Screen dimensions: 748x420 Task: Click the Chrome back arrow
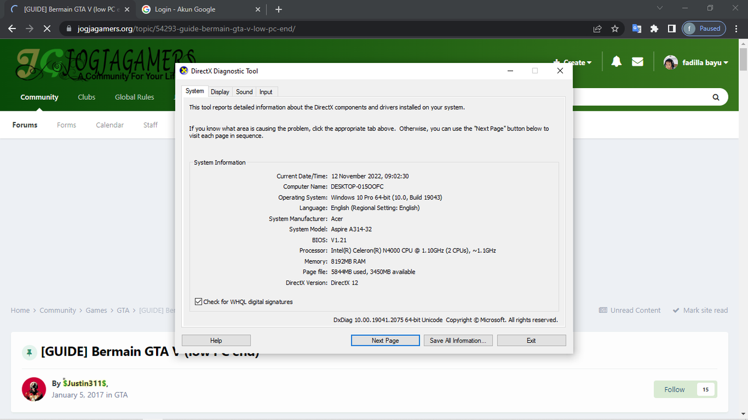click(x=12, y=28)
